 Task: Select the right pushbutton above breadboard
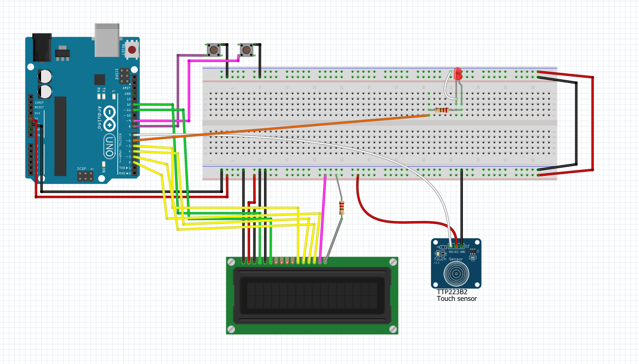pos(246,50)
